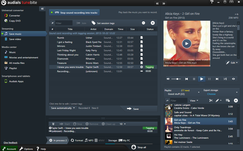
Task: Toggle the checkbox for the Numb track
Action: tap(141, 38)
